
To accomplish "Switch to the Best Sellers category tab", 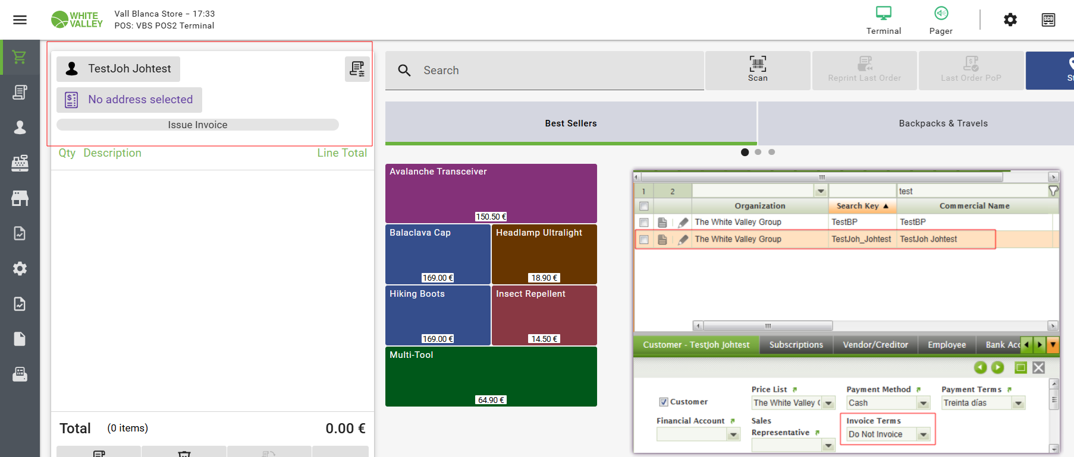I will pos(571,123).
